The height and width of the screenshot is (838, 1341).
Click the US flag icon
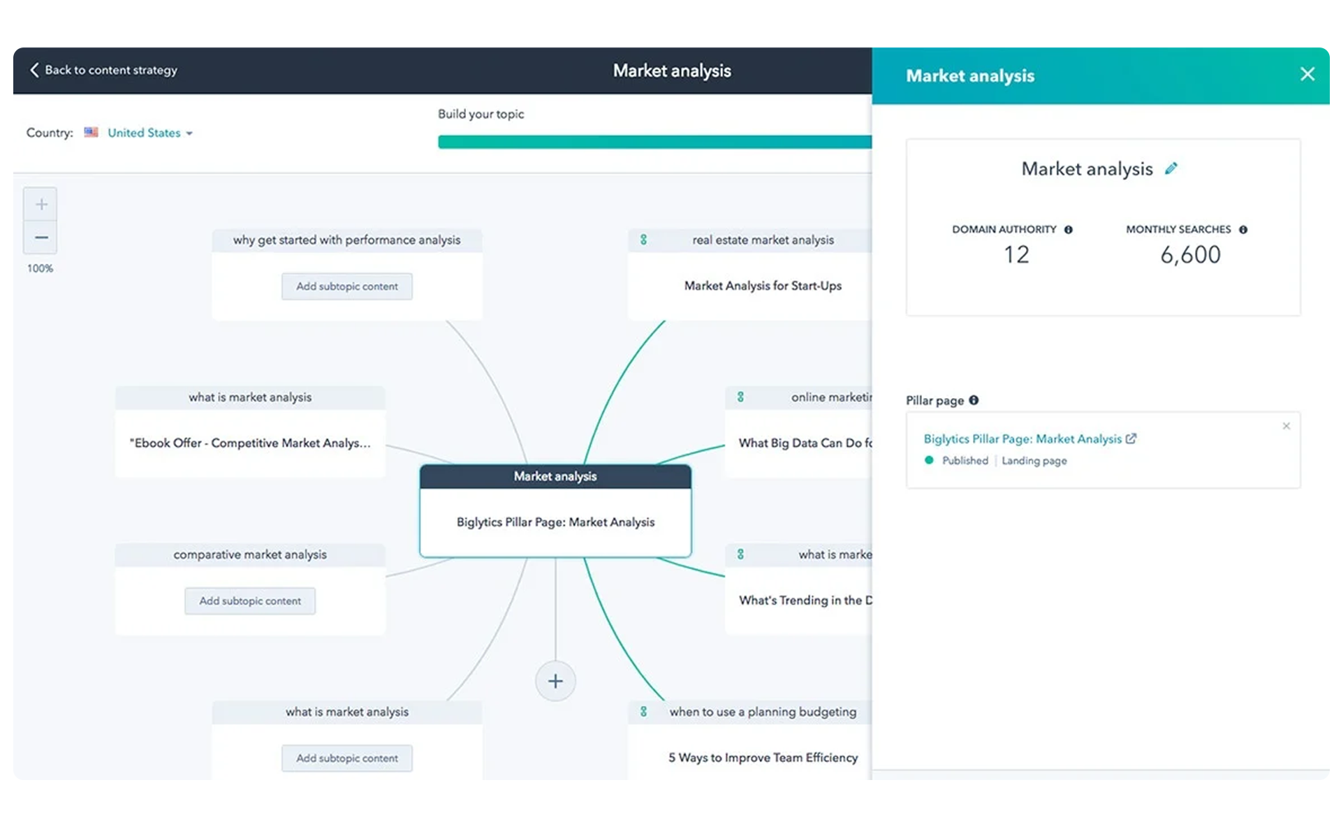[x=91, y=132]
